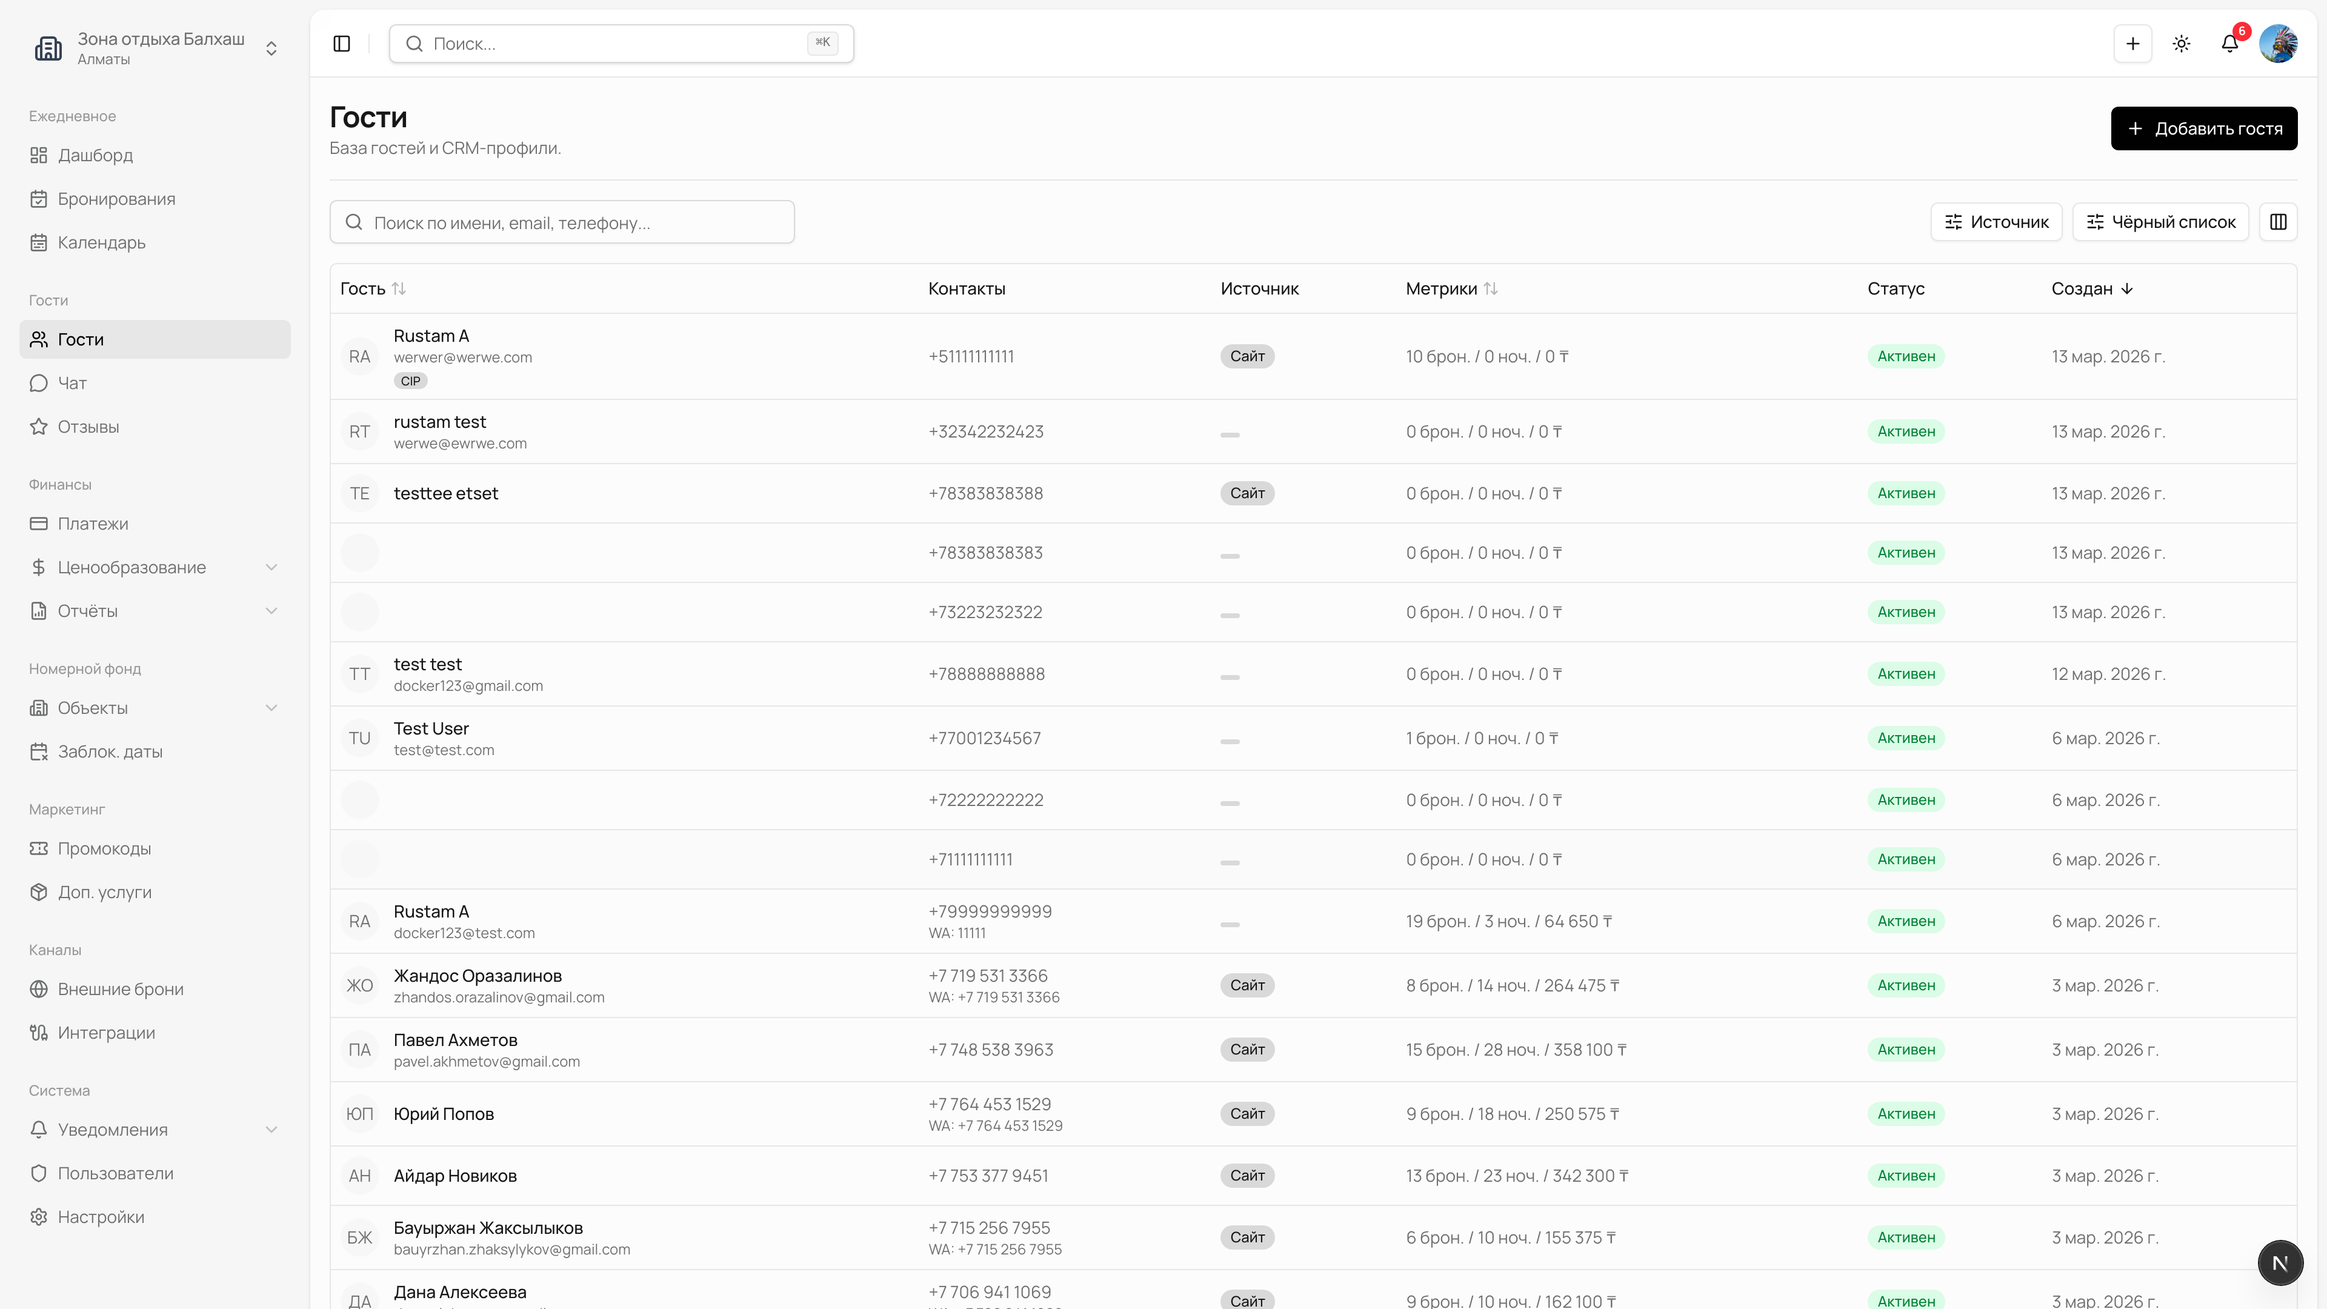Open the Источник filter
The width and height of the screenshot is (2327, 1309).
pos(1996,222)
